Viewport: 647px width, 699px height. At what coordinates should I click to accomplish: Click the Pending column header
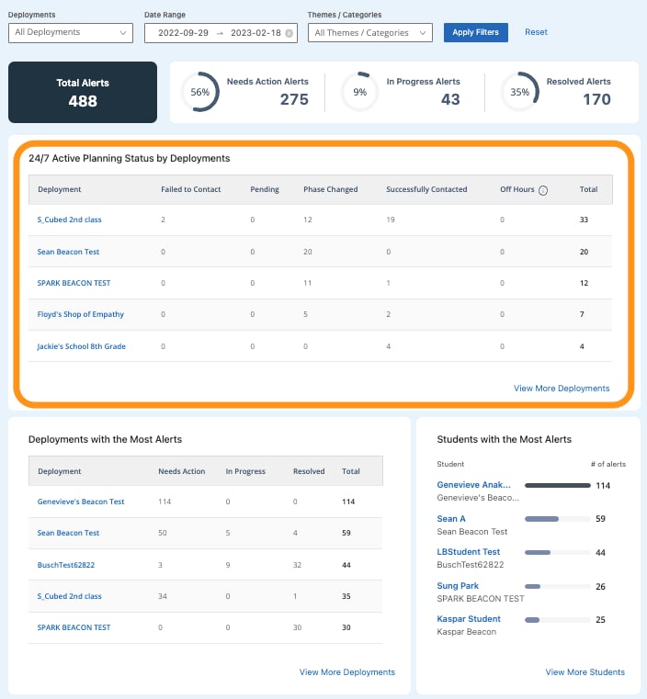tap(265, 189)
